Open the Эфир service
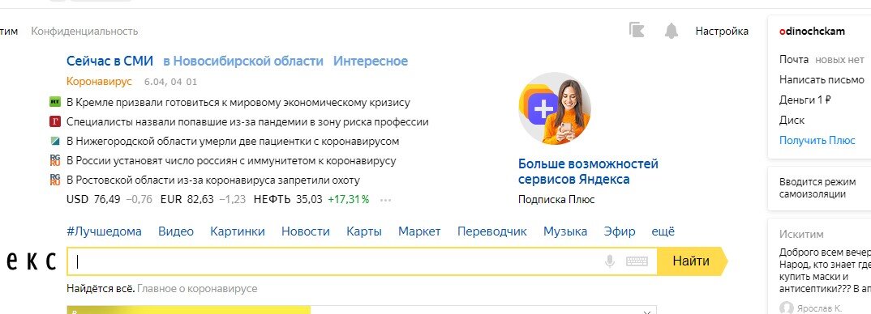Image resolution: width=871 pixels, height=314 pixels. coord(620,231)
